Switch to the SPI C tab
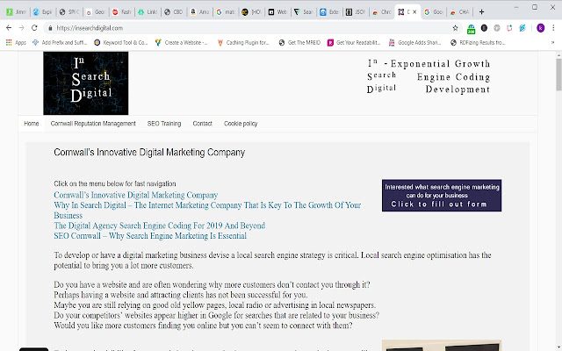The width and height of the screenshot is (562, 351). pyautogui.click(x=69, y=11)
